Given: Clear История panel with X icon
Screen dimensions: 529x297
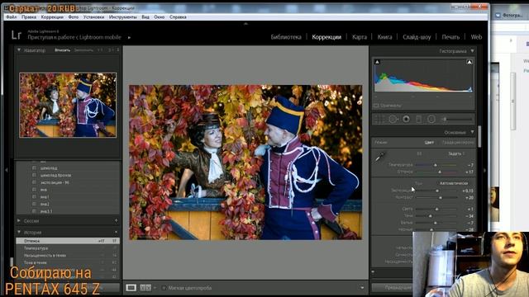Looking at the screenshot, I should (116, 232).
